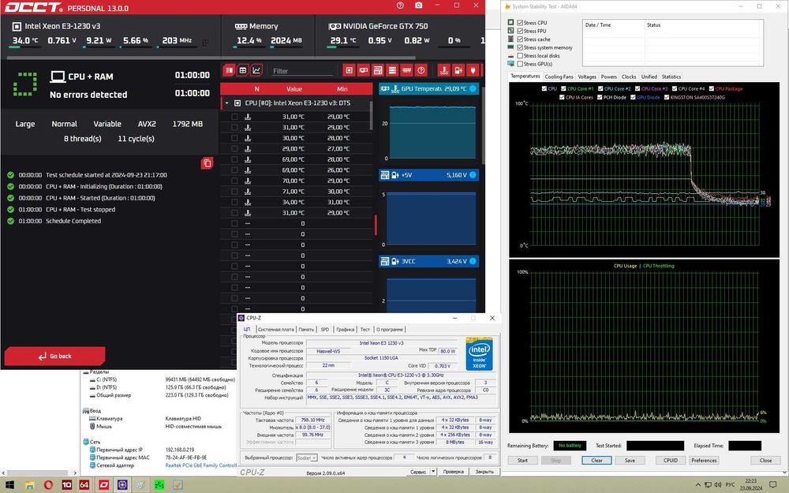Filter sensors by voltage battery icon

[x=458, y=70]
